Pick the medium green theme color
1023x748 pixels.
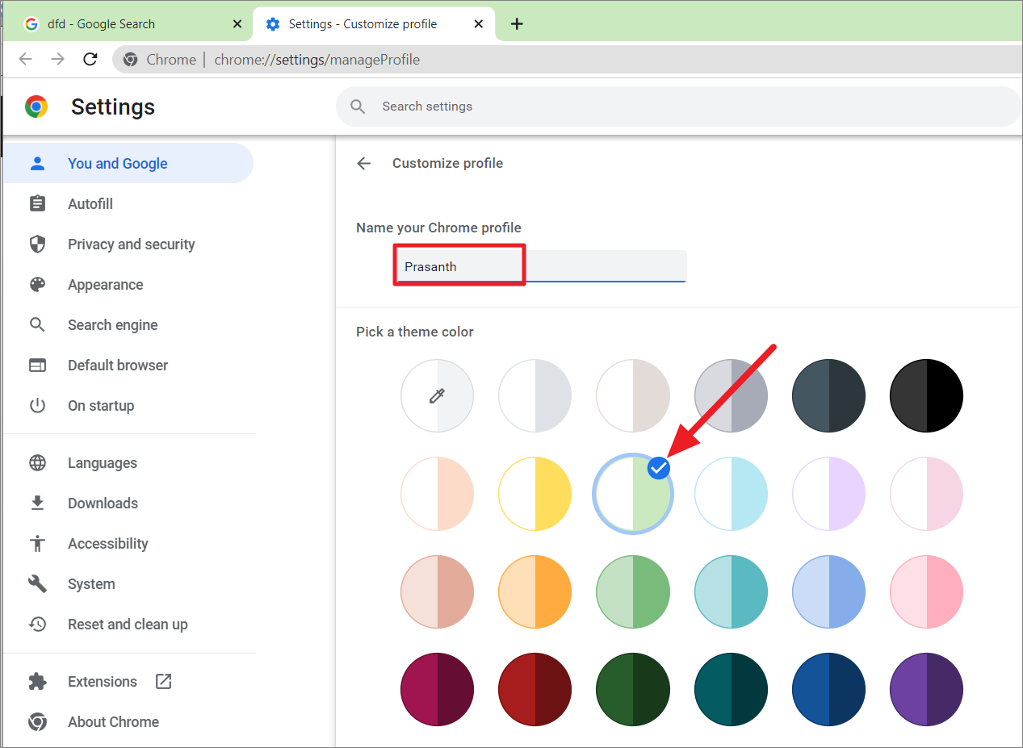(x=633, y=591)
